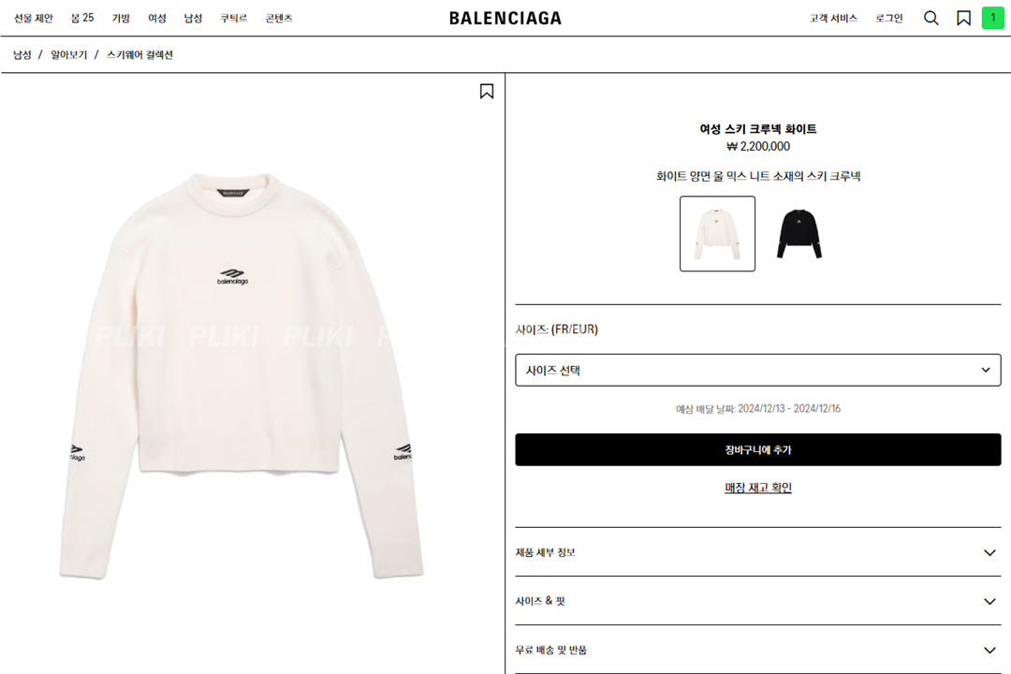This screenshot has height=674, width=1011.
Task: Bookmark this sweater on product image
Action: click(x=487, y=92)
